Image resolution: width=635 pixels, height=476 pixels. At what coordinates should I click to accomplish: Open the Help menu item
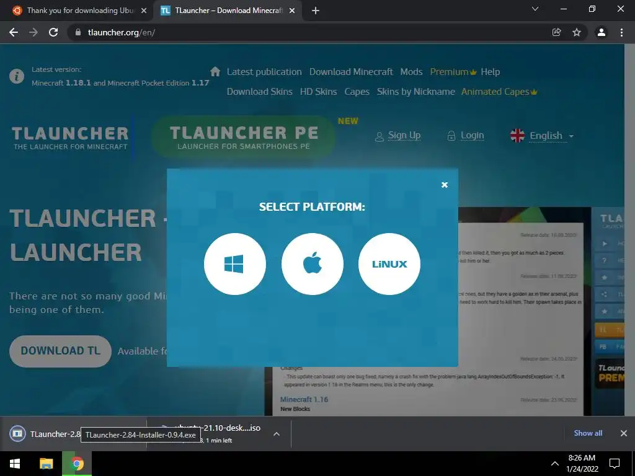[x=490, y=72]
